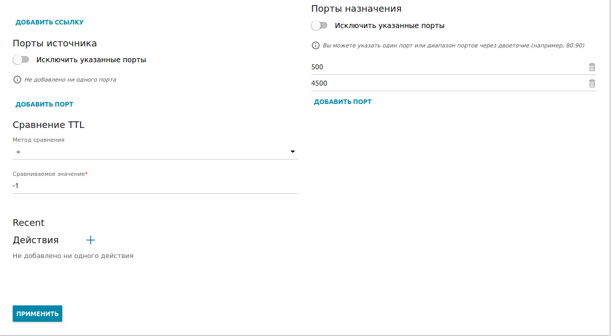611x336 pixels.
Task: Enable port exclusion switch under Порты назначения
Action: pyautogui.click(x=320, y=25)
